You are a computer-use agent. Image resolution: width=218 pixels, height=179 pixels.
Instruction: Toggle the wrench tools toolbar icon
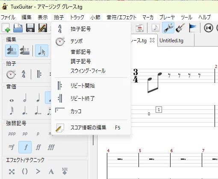coord(168,28)
